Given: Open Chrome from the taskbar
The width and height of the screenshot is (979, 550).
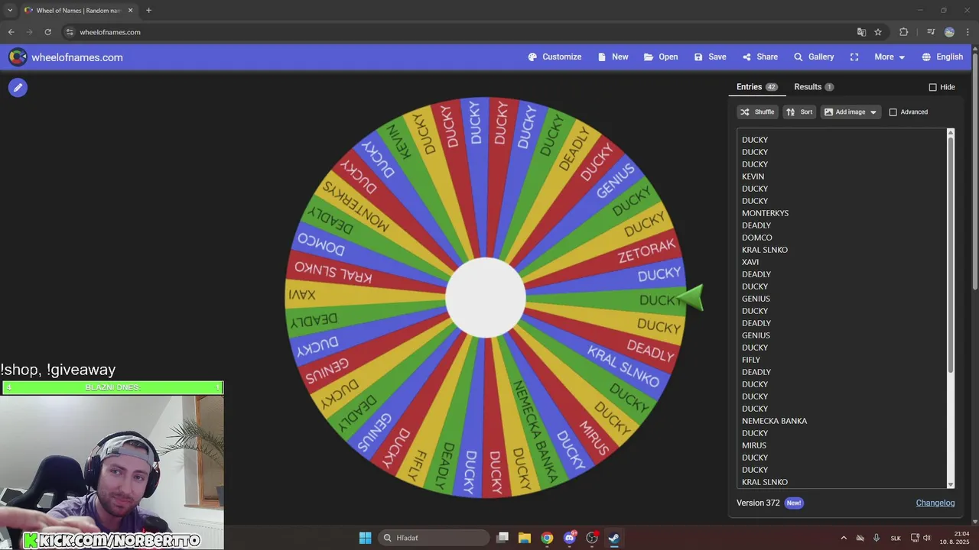Looking at the screenshot, I should [x=547, y=538].
